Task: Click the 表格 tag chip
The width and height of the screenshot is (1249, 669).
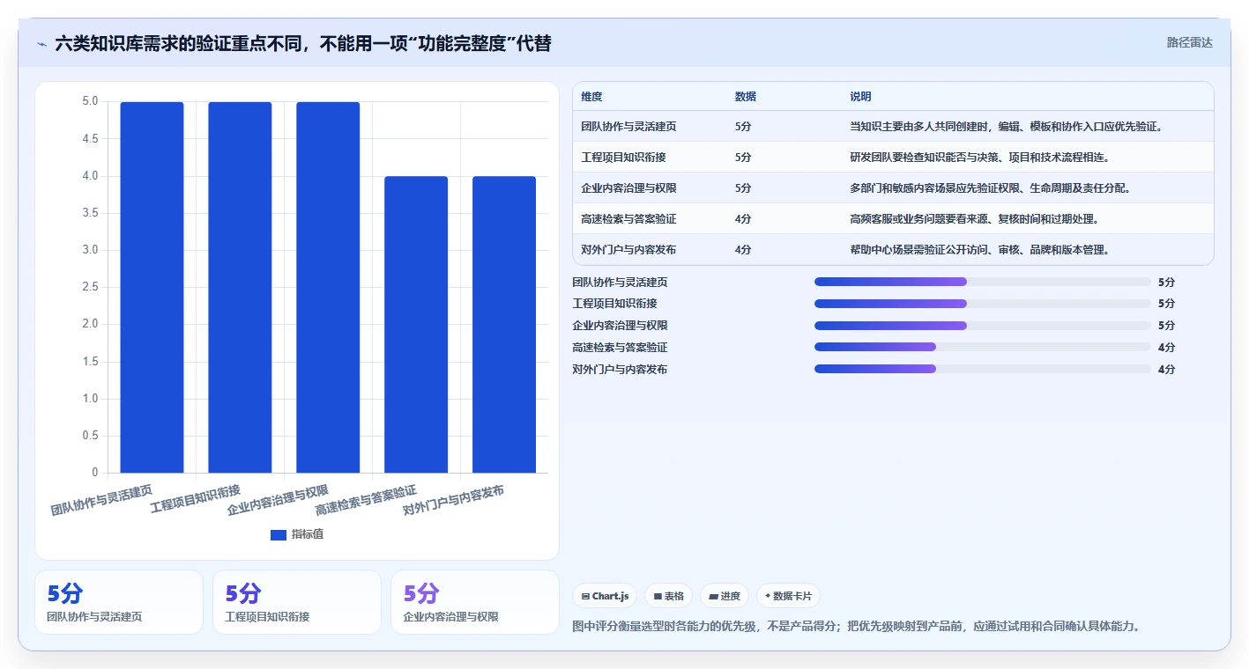Action: coord(668,596)
